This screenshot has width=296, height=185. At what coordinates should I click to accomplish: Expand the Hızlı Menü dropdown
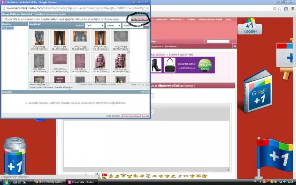tap(172, 46)
